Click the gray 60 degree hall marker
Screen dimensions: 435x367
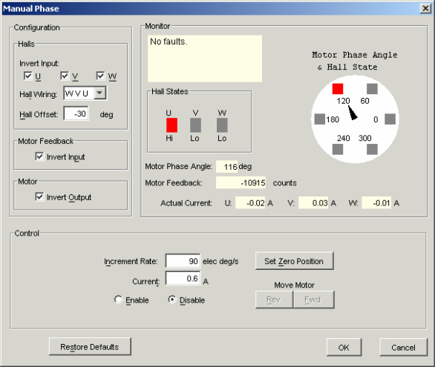[x=372, y=89]
